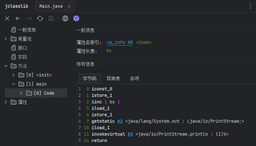Click the <Code> attribute name text
This screenshot has height=146, width=256.
pyautogui.click(x=144, y=42)
